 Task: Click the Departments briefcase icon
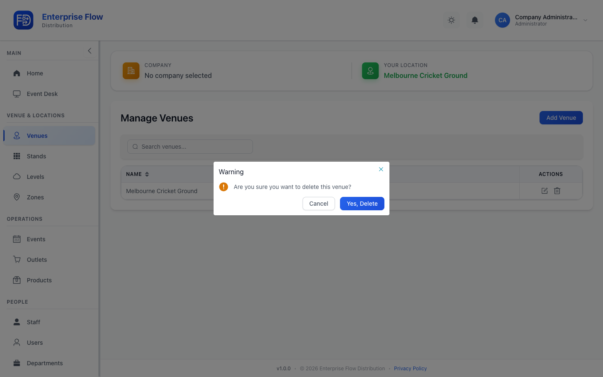click(x=17, y=363)
